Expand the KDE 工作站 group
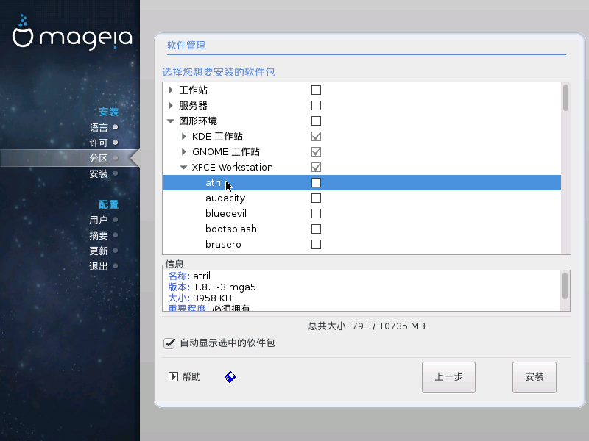The width and height of the screenshot is (589, 441). (x=183, y=137)
